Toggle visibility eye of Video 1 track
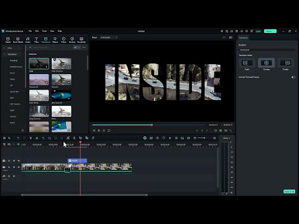This screenshot has height=224, width=299. [x=19, y=167]
